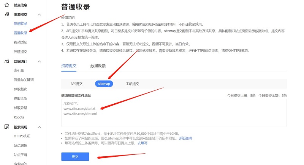Click the sitemap file address text area

pos(174,113)
